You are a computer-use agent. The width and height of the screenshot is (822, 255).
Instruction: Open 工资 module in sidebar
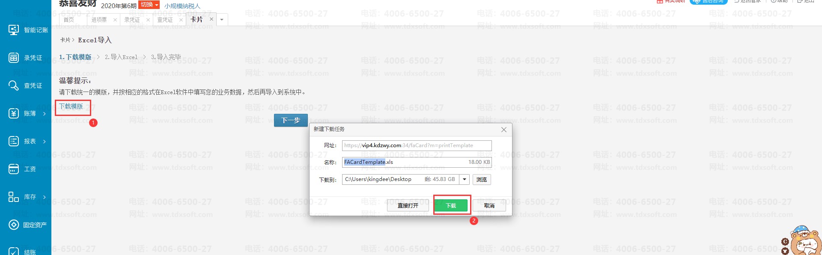tap(22, 169)
